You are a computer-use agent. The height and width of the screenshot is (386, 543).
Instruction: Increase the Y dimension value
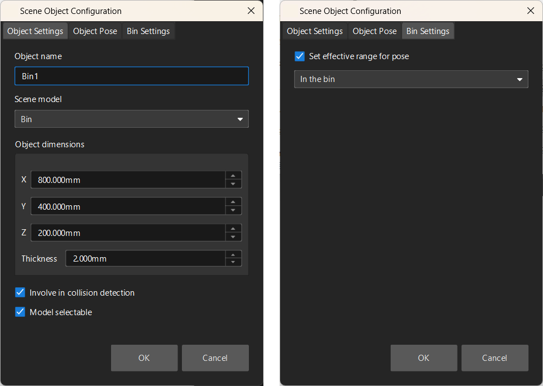point(233,202)
